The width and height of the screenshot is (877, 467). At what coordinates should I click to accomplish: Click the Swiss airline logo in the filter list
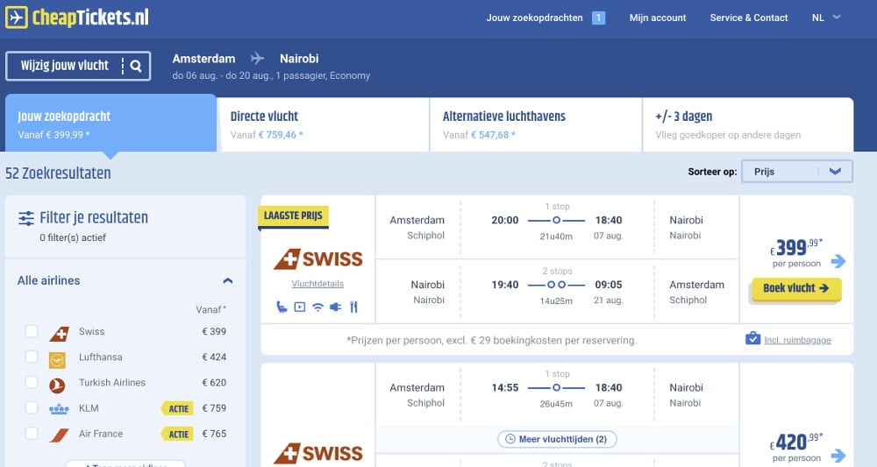click(x=60, y=334)
